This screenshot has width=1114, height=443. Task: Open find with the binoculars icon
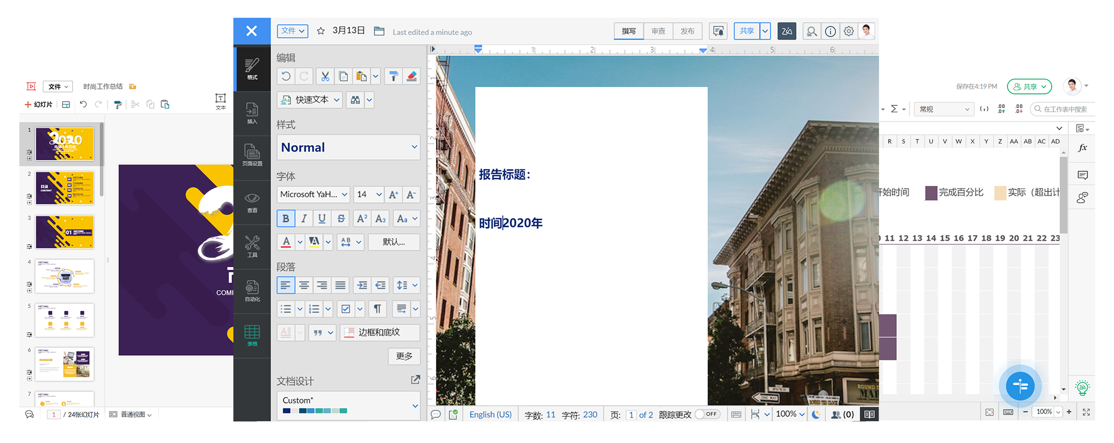click(x=355, y=100)
